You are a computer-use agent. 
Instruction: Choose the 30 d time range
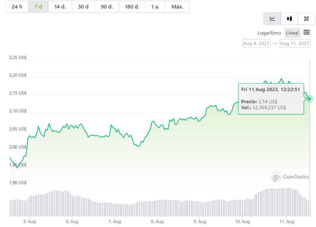point(83,7)
